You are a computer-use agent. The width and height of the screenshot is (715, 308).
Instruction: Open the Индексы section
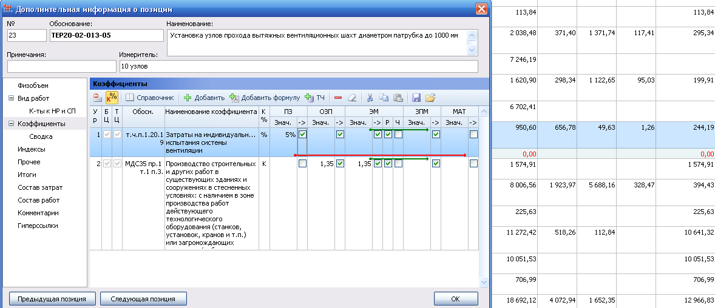(32, 149)
